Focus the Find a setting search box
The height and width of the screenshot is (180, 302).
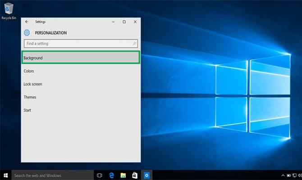[81, 44]
